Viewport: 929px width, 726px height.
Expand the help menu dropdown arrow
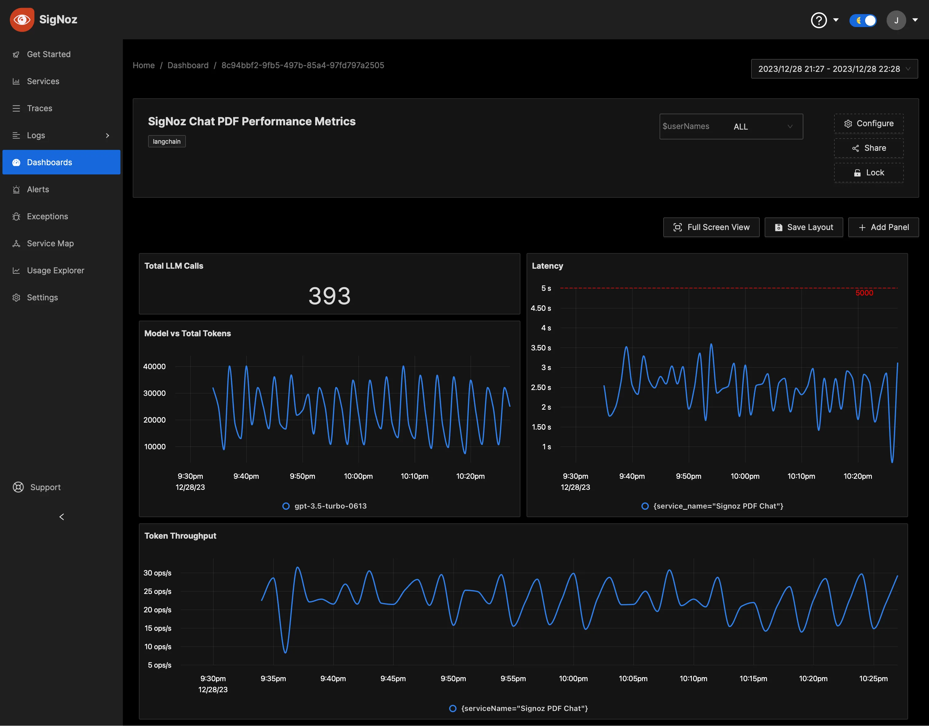[836, 20]
